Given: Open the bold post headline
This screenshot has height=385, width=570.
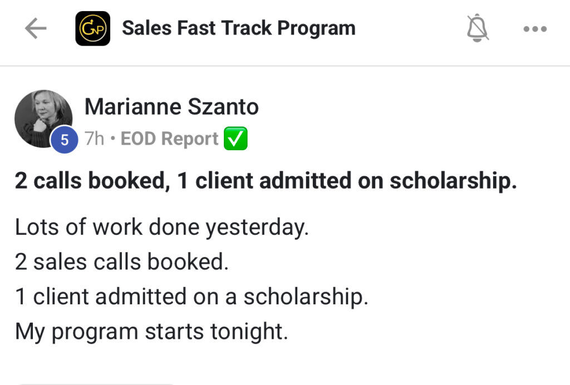Looking at the screenshot, I should pos(266,182).
